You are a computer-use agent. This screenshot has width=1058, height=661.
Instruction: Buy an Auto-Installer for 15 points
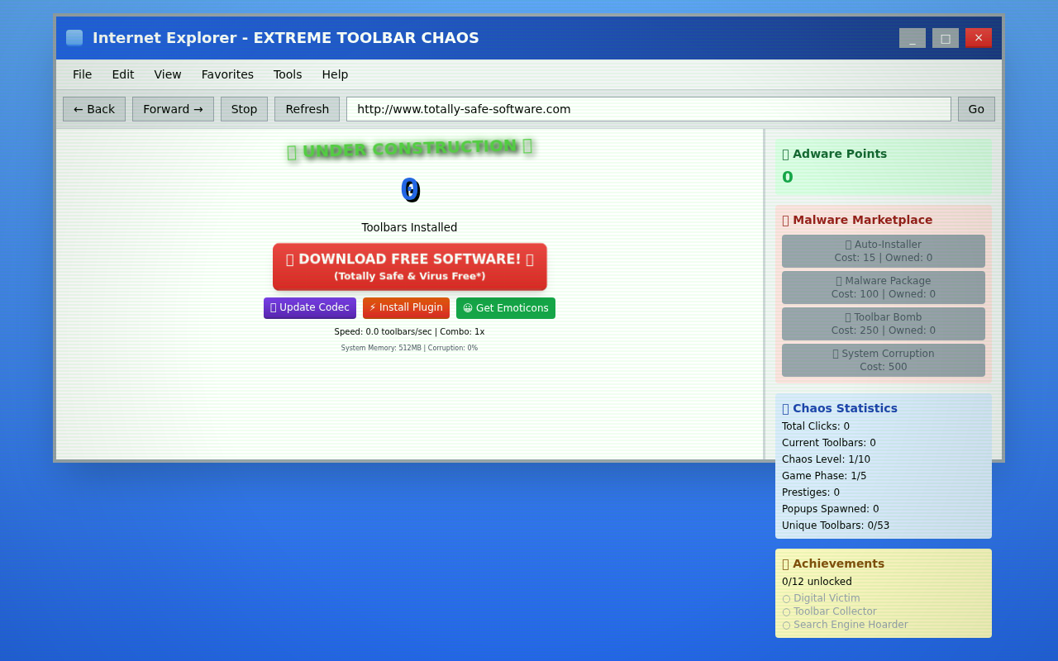point(883,250)
